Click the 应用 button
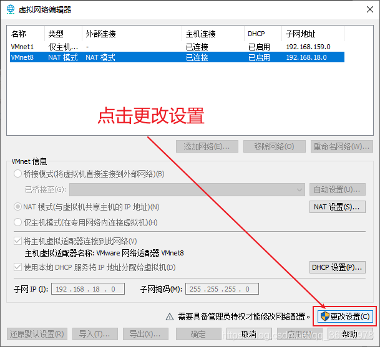 click(x=300, y=334)
